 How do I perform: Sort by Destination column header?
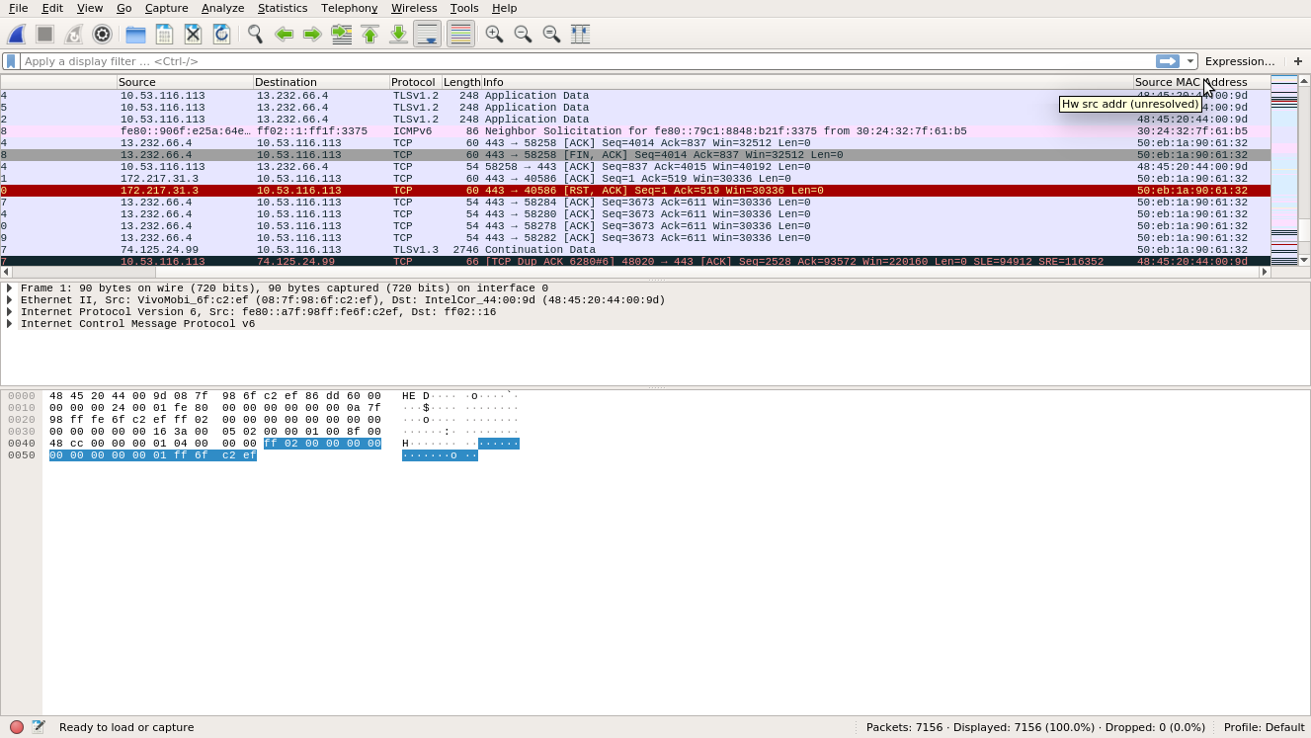point(321,82)
